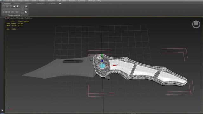Open the Help menu
Viewport: 203px width, 114px height.
point(99,1)
